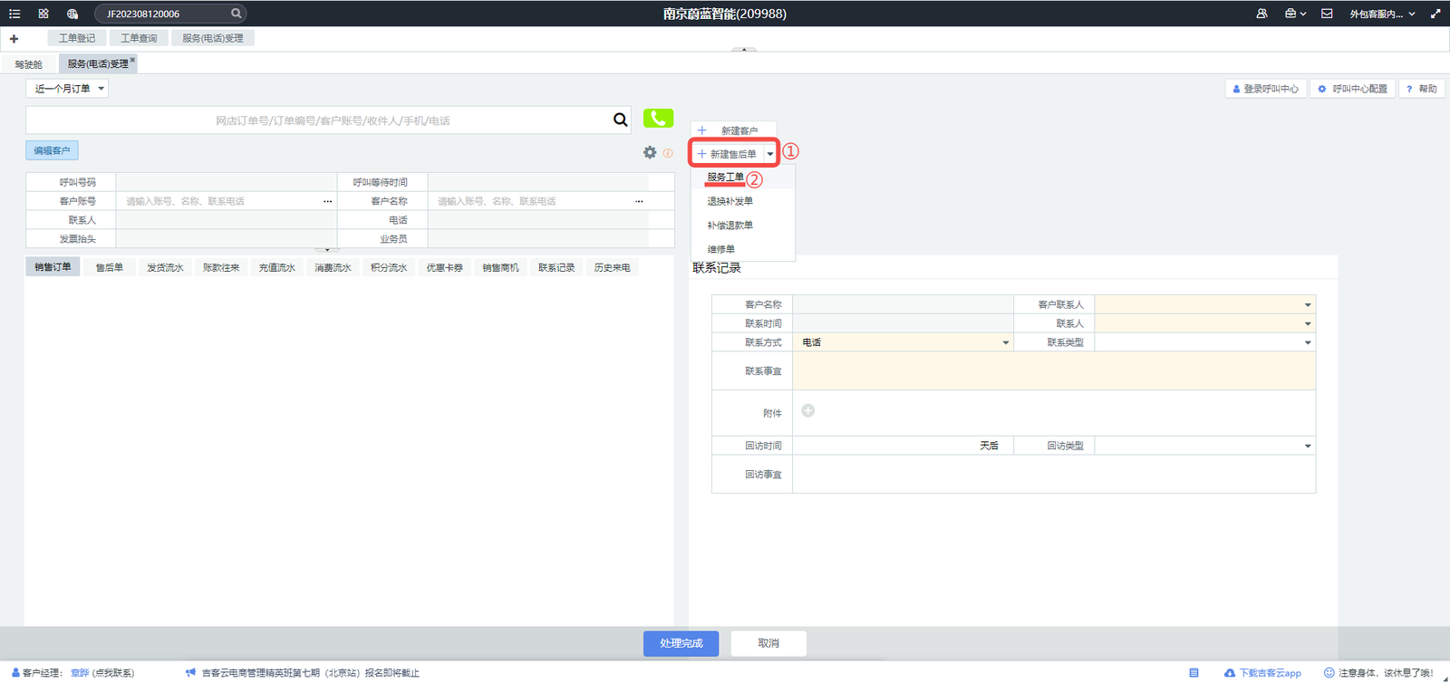Click the 编辑客户 button
This screenshot has width=1450, height=683.
point(52,151)
